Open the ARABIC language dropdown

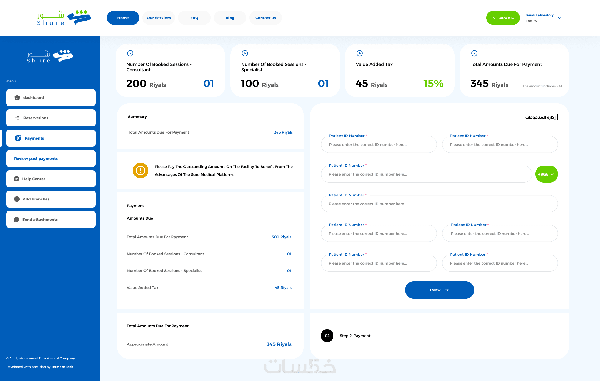[503, 18]
